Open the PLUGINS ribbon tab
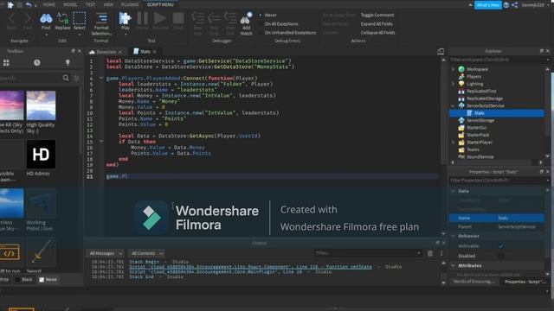This screenshot has width=554, height=311. [x=130, y=4]
